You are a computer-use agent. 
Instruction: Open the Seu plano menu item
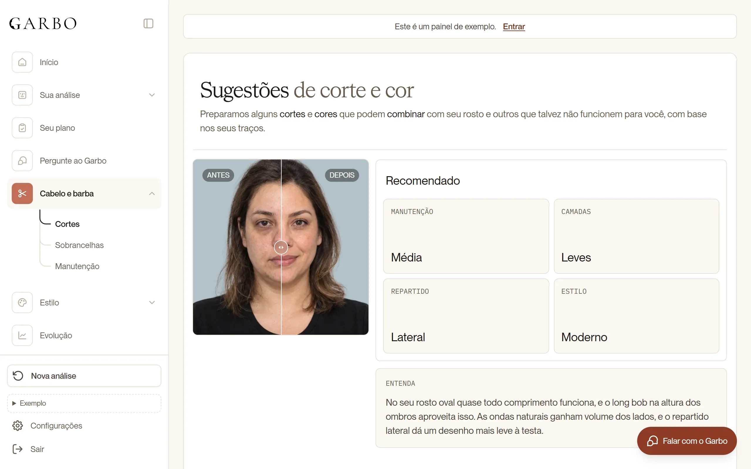tap(84, 128)
